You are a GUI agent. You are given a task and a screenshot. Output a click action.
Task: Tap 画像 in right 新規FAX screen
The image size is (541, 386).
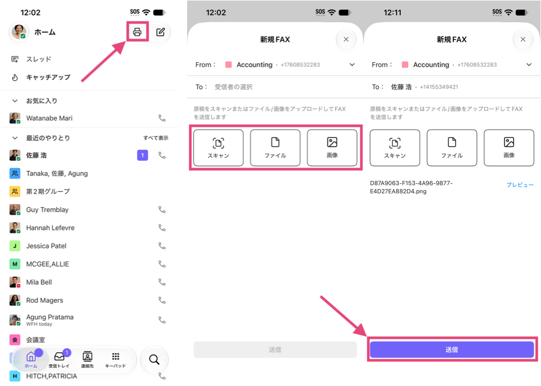tap(509, 148)
